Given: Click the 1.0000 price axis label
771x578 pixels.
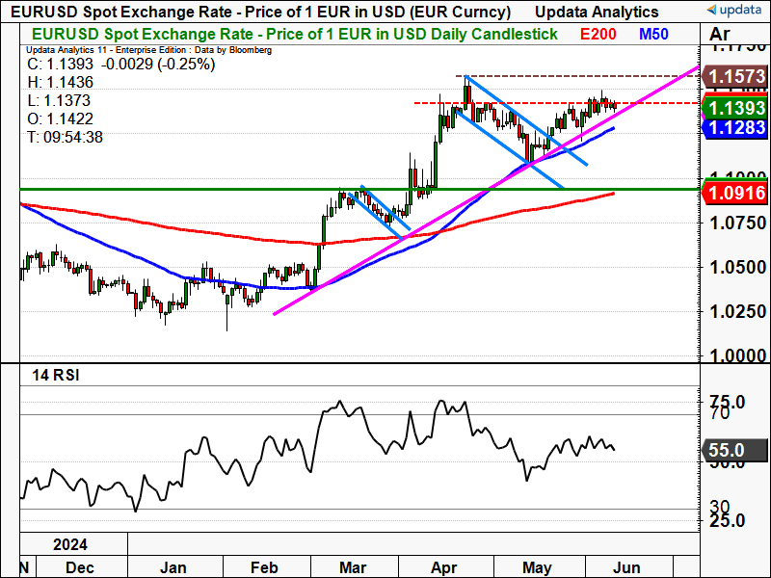Looking at the screenshot, I should pos(738,355).
